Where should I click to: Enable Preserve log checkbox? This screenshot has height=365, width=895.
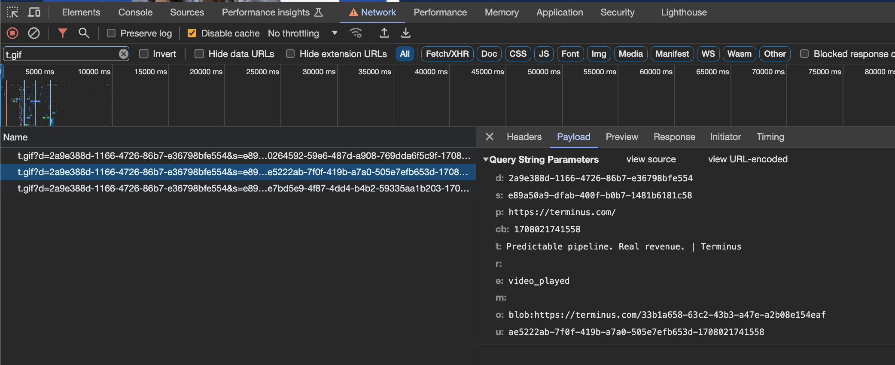111,33
